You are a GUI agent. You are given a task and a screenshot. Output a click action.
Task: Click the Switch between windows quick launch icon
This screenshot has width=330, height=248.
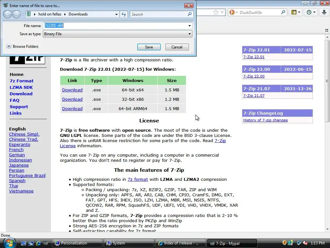[31, 243]
